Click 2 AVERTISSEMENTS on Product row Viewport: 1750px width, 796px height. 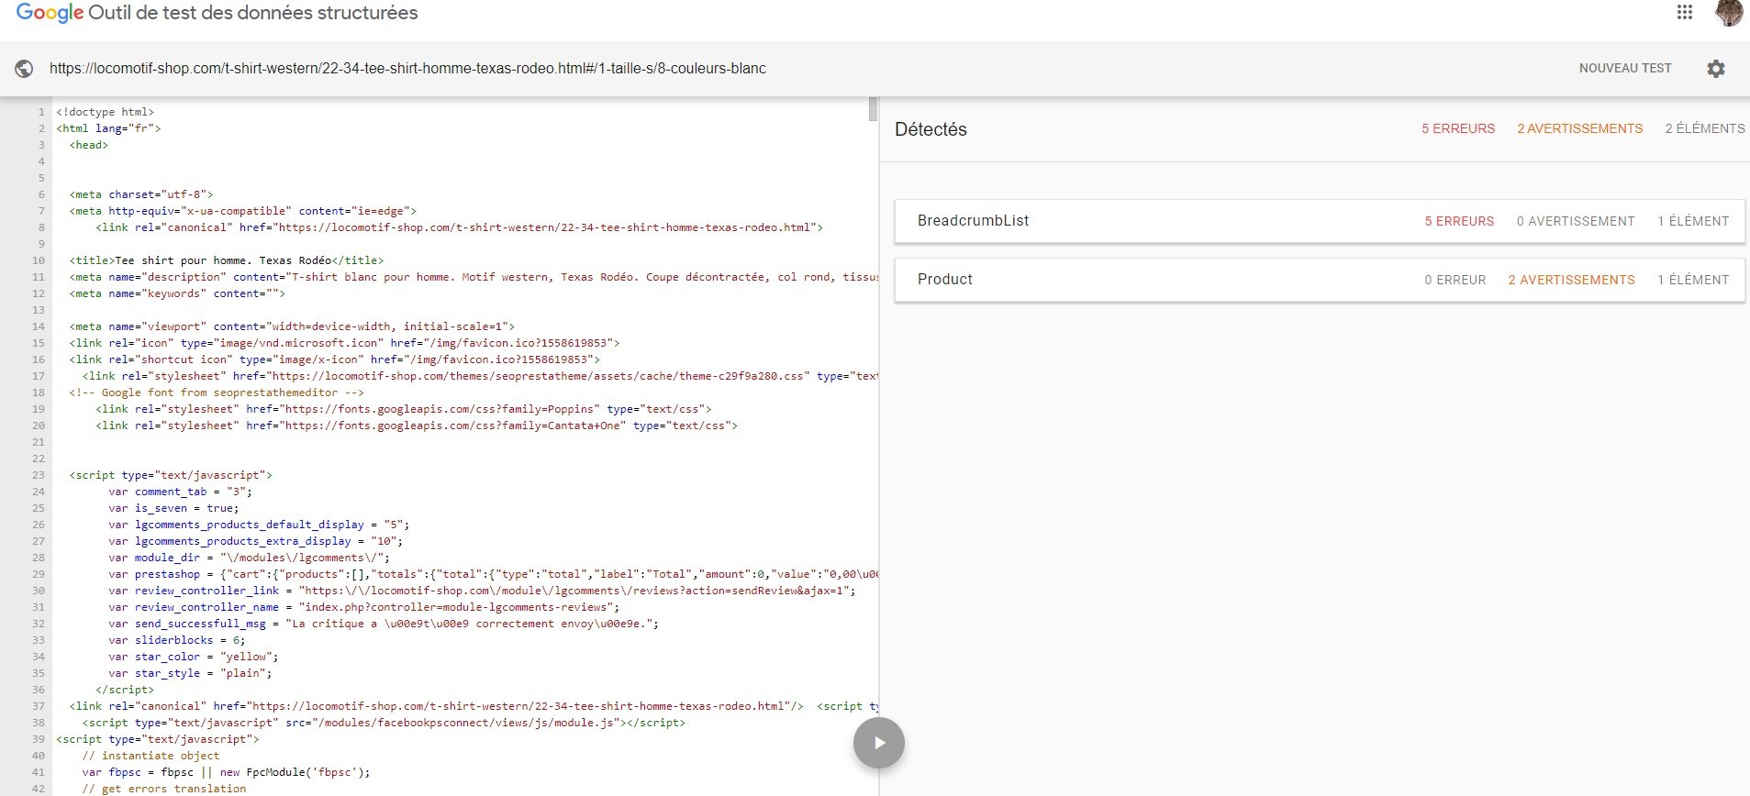point(1571,281)
